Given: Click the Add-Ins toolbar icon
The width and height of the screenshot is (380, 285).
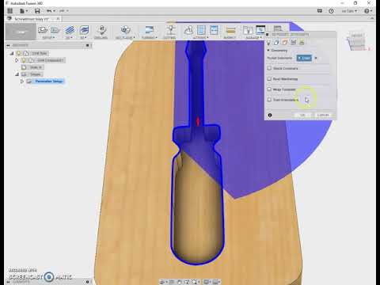Looking at the screenshot, I should tap(277, 28).
